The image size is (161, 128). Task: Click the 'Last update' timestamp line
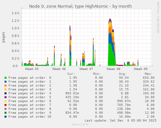[121, 121]
